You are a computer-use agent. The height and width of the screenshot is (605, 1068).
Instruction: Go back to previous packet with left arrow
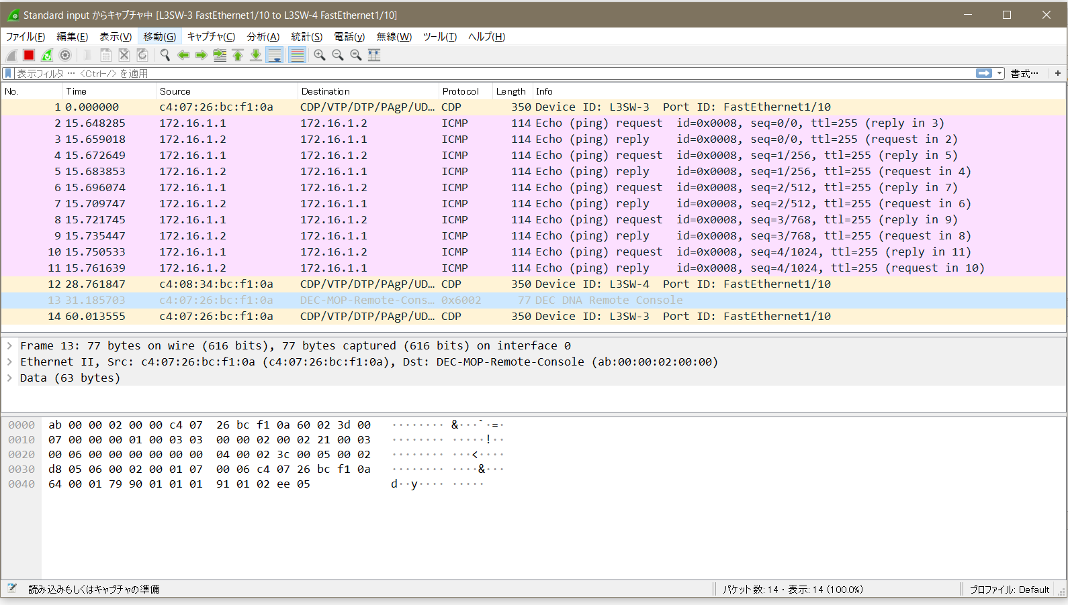click(x=183, y=56)
